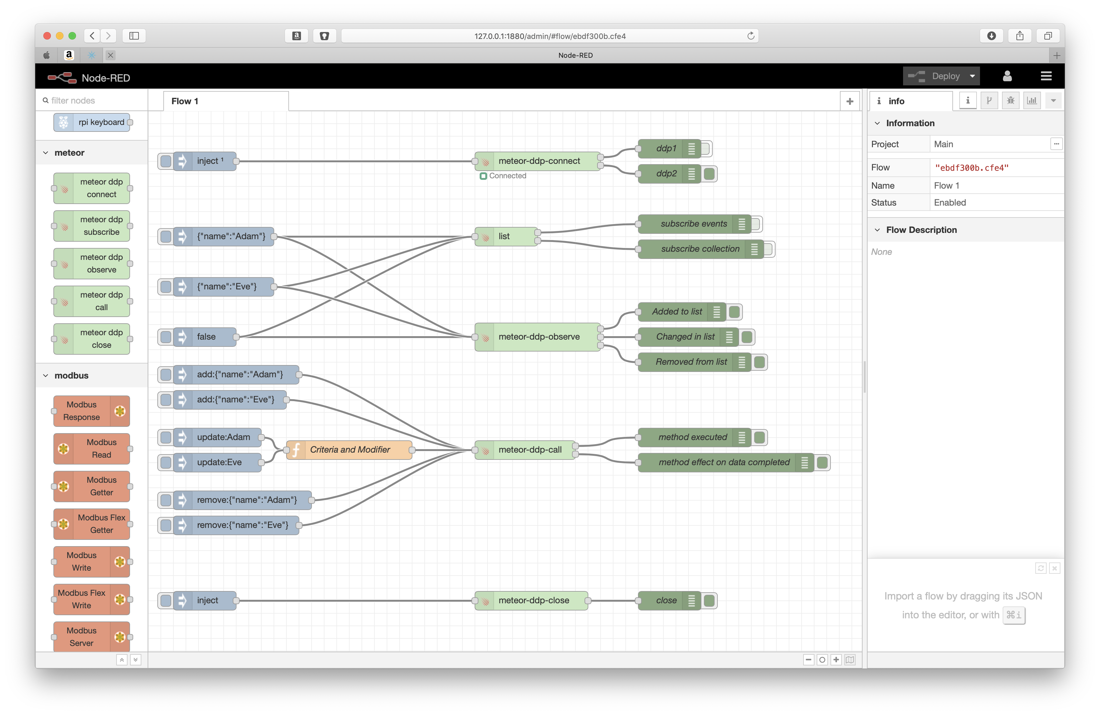Open the dashboard chart sidebar tab

click(x=1032, y=101)
